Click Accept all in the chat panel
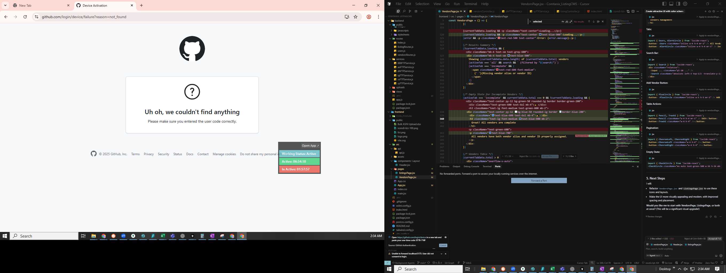Image resolution: width=726 pixels, height=273 pixels. (715, 239)
